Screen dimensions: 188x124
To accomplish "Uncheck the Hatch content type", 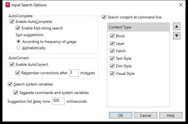I will pos(112,51).
